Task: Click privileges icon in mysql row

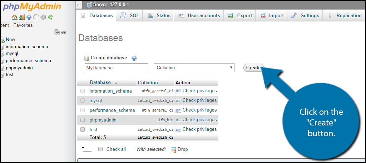Action: coord(179,101)
